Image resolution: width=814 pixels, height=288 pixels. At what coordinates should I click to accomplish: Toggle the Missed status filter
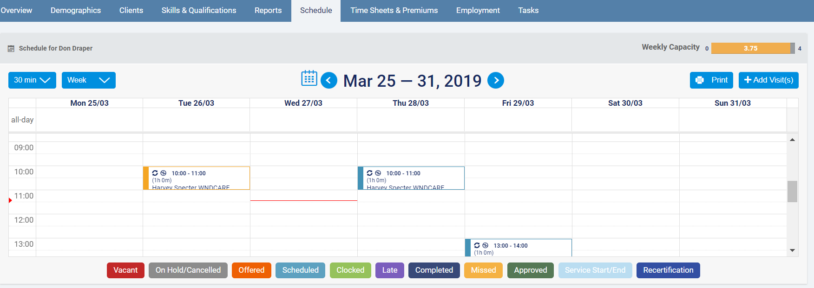pos(483,270)
